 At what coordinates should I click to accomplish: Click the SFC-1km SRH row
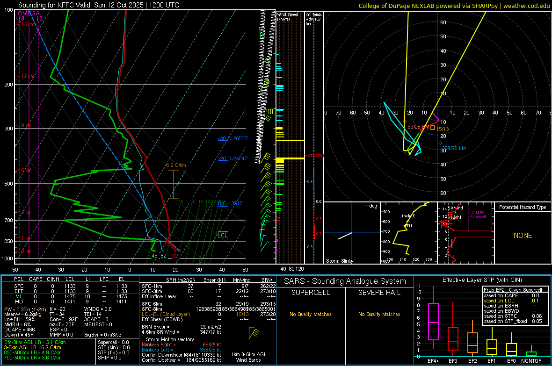tap(209, 286)
